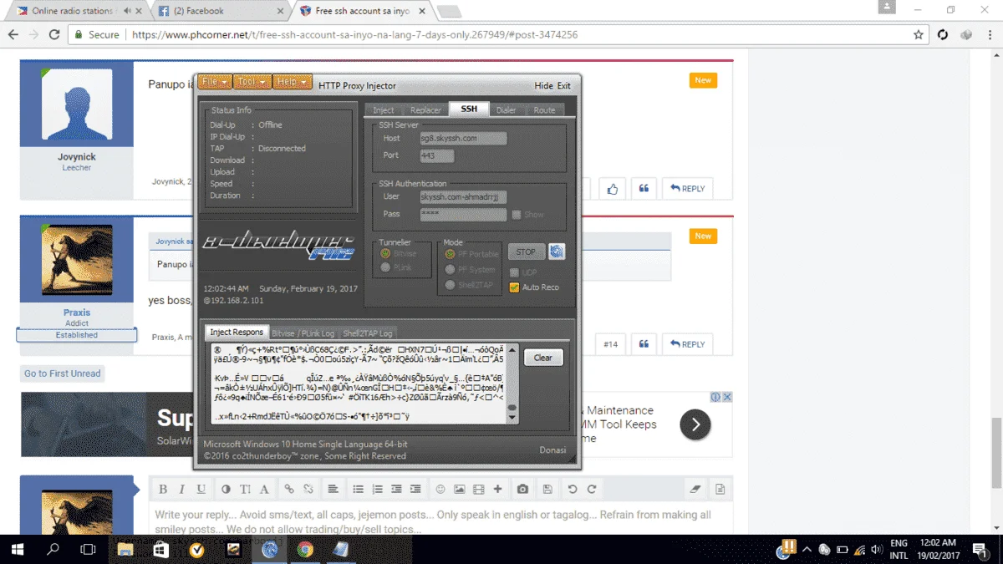Screen dimensions: 1003x564
Task: Click the insert link icon
Action: [289, 489]
